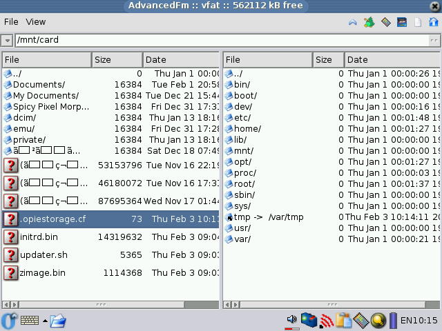This screenshot has height=331, width=442.
Task: Click the memory card diamond toolbar icon
Action: tap(386, 22)
